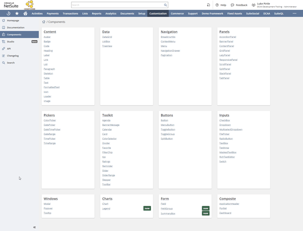The height and width of the screenshot is (231, 303).
Task: Go to NetSuite home icon
Action: [x=25, y=14]
